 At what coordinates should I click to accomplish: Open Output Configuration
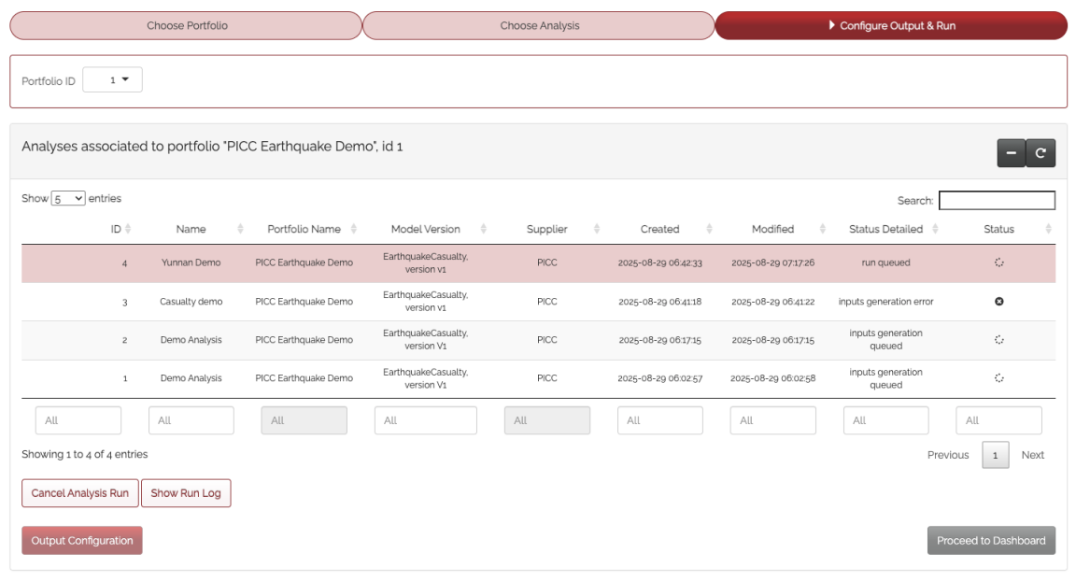(82, 541)
